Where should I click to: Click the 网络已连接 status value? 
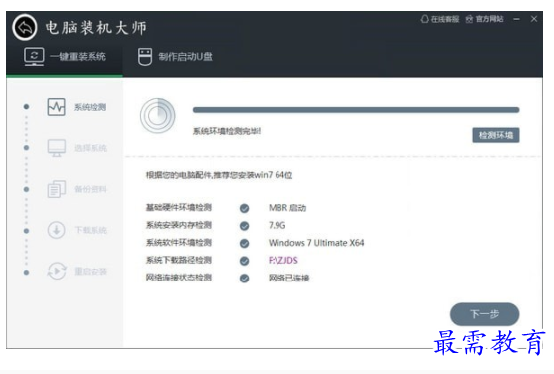(289, 278)
